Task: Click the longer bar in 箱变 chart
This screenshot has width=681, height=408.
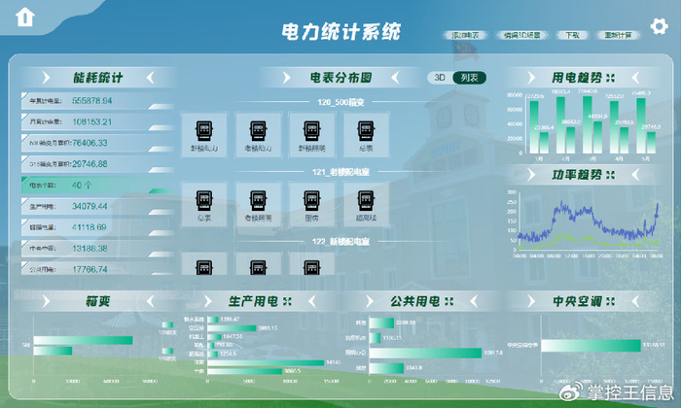Action: (83, 340)
